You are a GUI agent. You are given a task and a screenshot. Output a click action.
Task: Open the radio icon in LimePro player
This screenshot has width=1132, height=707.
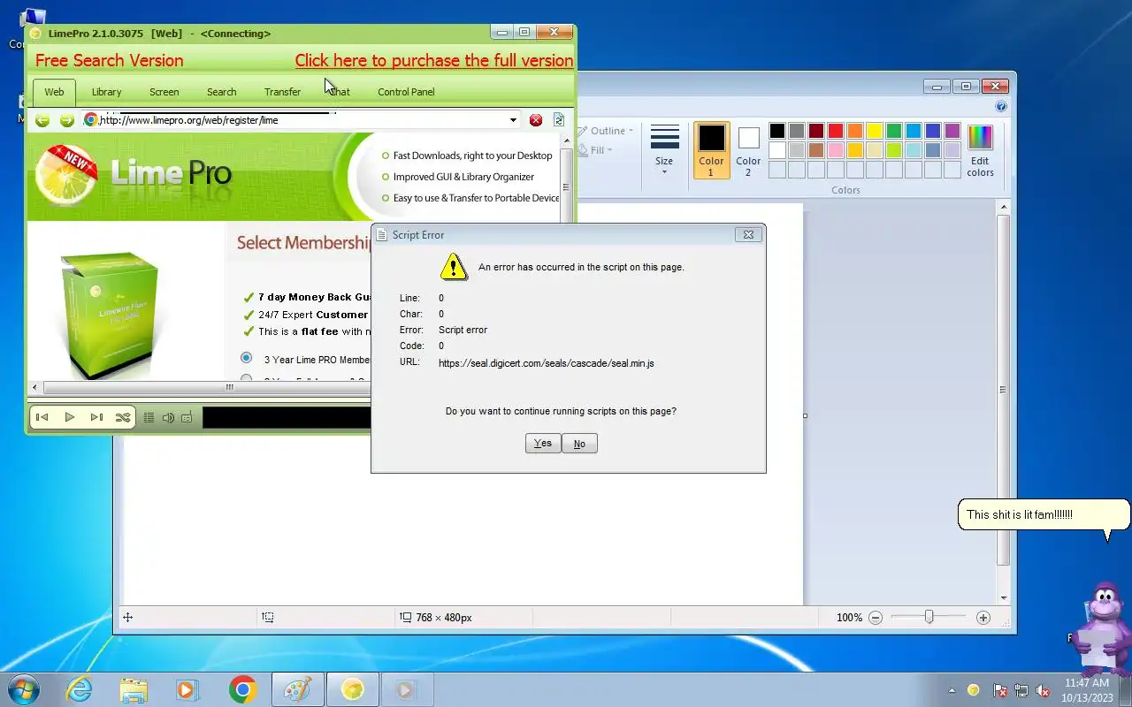187,417
